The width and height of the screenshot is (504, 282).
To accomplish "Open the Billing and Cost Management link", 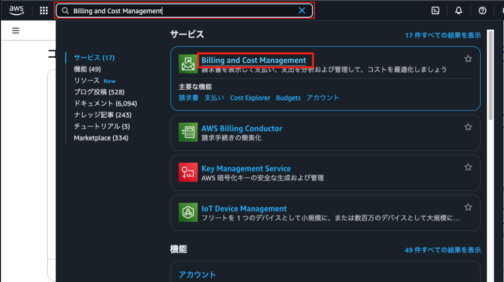I will [x=253, y=60].
